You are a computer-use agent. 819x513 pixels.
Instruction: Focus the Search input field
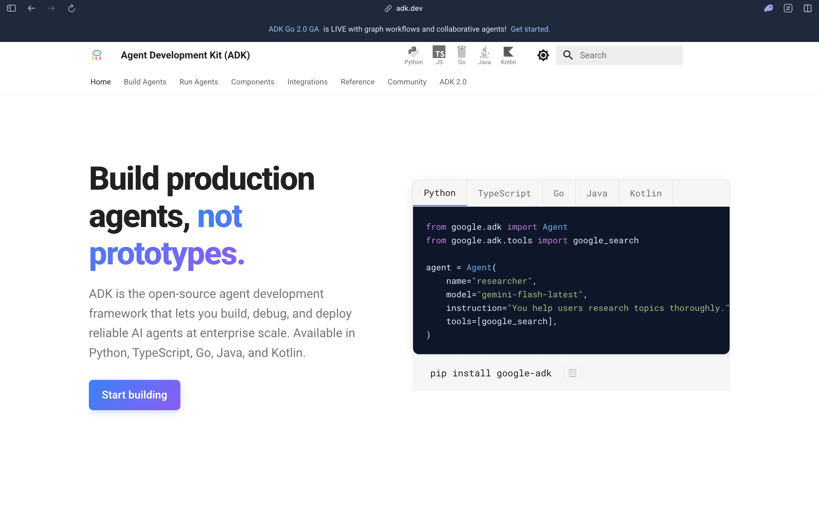pyautogui.click(x=619, y=55)
